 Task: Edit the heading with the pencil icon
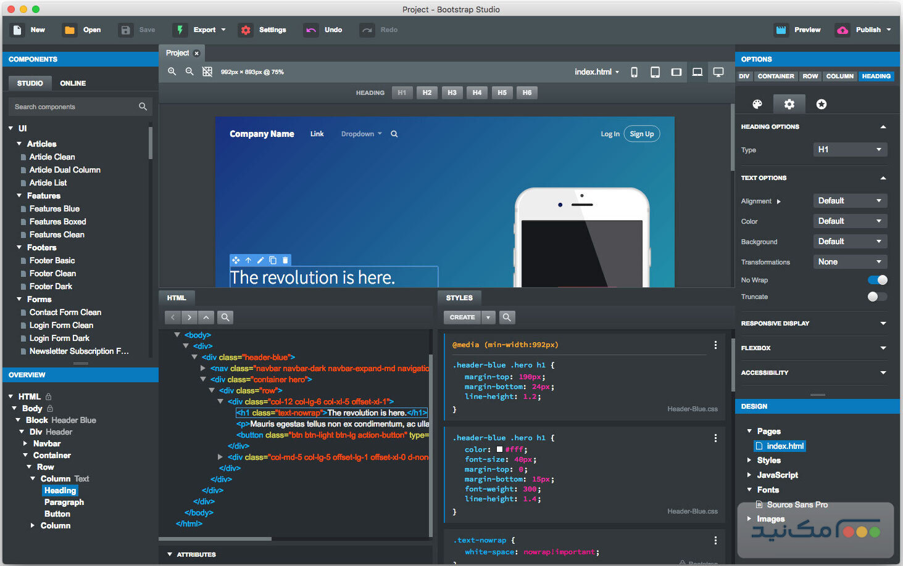click(260, 260)
